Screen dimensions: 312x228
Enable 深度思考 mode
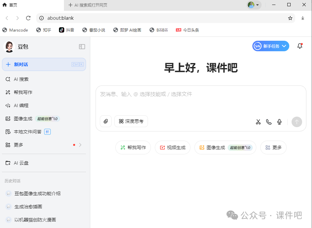131,121
